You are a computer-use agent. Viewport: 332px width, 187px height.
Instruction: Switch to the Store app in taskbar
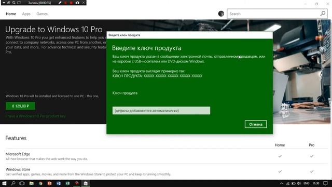tap(86, 183)
